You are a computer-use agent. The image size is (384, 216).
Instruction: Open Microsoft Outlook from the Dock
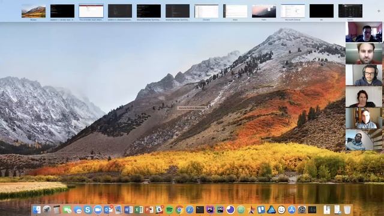pos(108,210)
